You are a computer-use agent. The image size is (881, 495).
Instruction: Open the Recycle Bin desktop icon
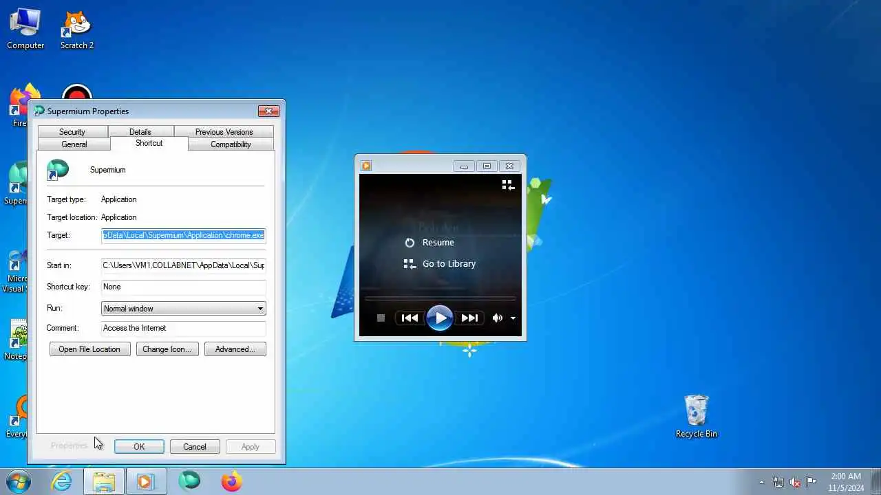(697, 415)
